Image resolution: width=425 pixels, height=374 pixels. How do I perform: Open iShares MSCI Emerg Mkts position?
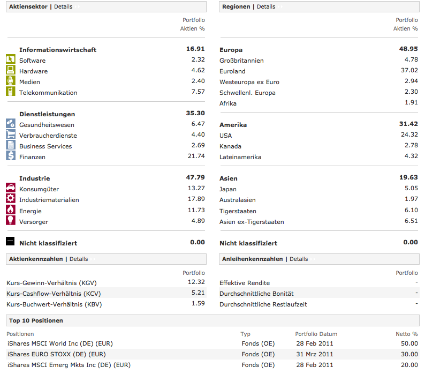pyautogui.click(x=69, y=365)
